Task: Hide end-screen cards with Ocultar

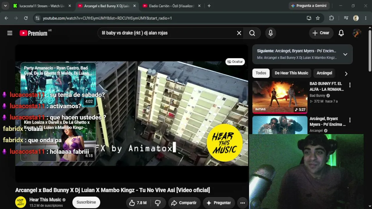Action: click(x=235, y=62)
